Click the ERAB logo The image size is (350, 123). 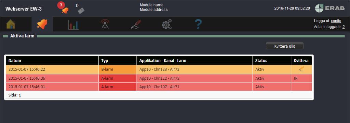click(330, 9)
